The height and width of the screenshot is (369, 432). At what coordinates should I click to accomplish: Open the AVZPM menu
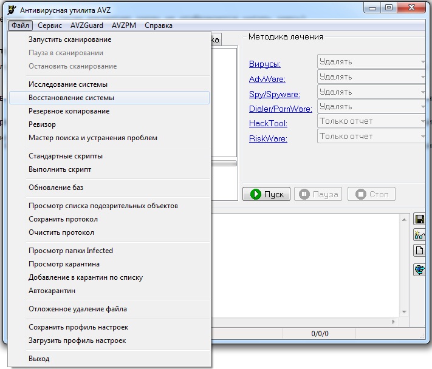124,25
